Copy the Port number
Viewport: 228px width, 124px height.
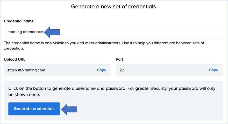pos(213,70)
